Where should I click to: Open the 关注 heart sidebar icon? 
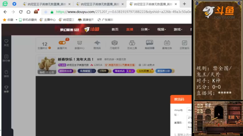coord(6,43)
